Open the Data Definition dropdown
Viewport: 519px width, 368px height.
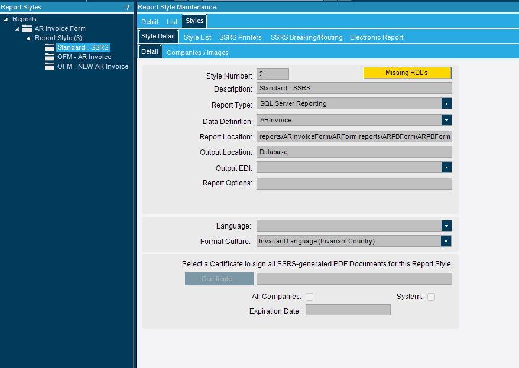click(446, 120)
